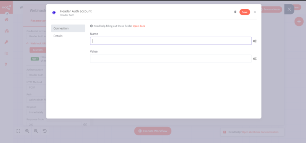Viewport: 306px width, 143px height.
Task: Save the Header Auth account credential
Action: point(244,12)
